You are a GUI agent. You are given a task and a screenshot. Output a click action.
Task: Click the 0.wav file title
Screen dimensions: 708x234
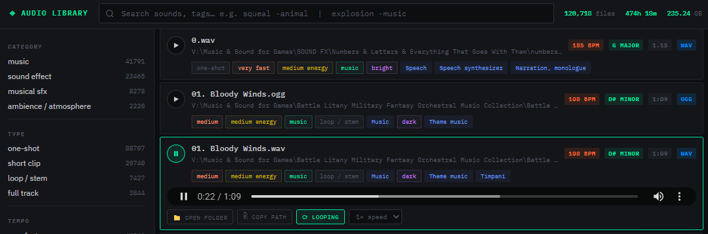203,40
